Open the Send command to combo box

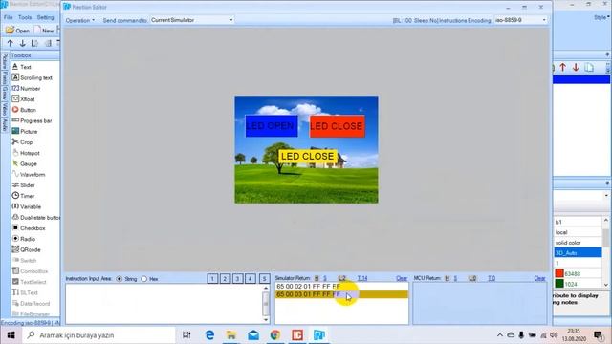(192, 20)
